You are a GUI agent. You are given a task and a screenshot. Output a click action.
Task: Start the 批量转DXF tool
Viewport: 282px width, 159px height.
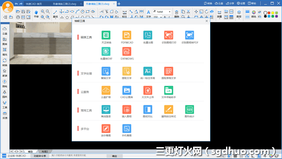coord(106,52)
